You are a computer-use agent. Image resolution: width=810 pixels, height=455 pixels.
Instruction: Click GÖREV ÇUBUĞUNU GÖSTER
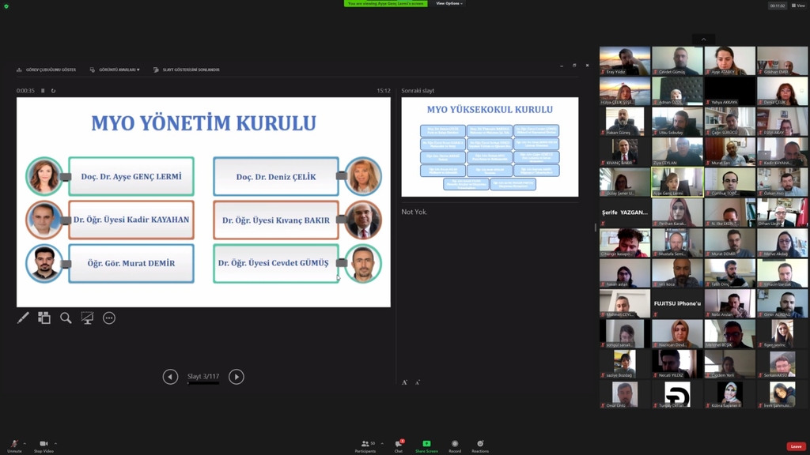coord(47,70)
